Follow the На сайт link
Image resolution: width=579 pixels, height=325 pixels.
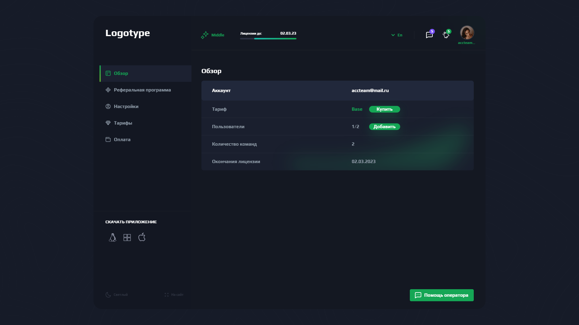click(x=174, y=295)
